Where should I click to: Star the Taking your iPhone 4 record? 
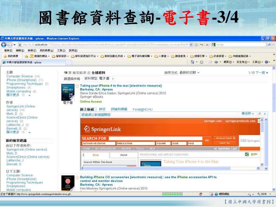click(77, 86)
